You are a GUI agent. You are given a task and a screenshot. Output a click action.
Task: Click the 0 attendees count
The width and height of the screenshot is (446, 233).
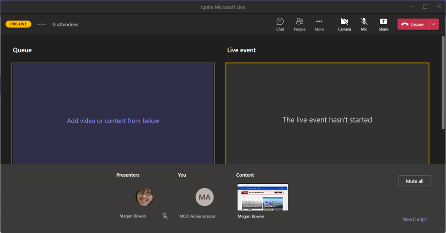click(65, 24)
